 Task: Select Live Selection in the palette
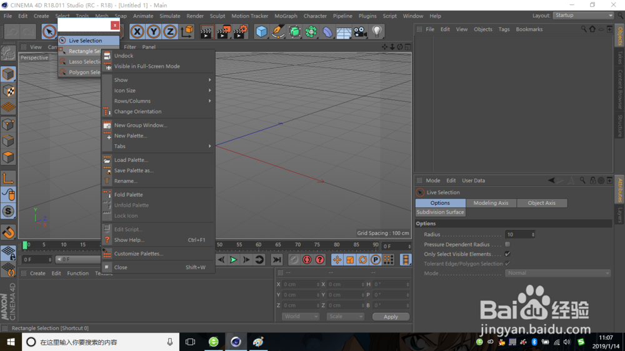pyautogui.click(x=88, y=41)
